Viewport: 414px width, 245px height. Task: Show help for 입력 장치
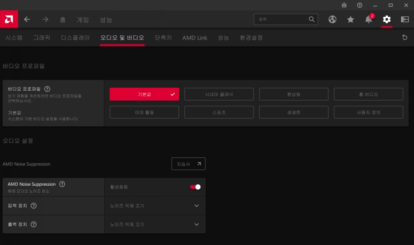(x=34, y=205)
